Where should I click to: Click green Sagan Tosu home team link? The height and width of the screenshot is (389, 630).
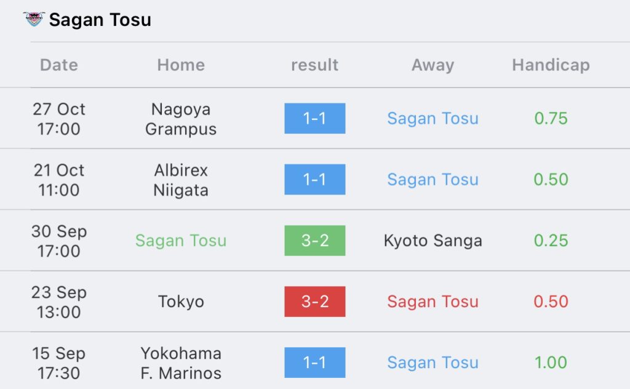click(181, 241)
